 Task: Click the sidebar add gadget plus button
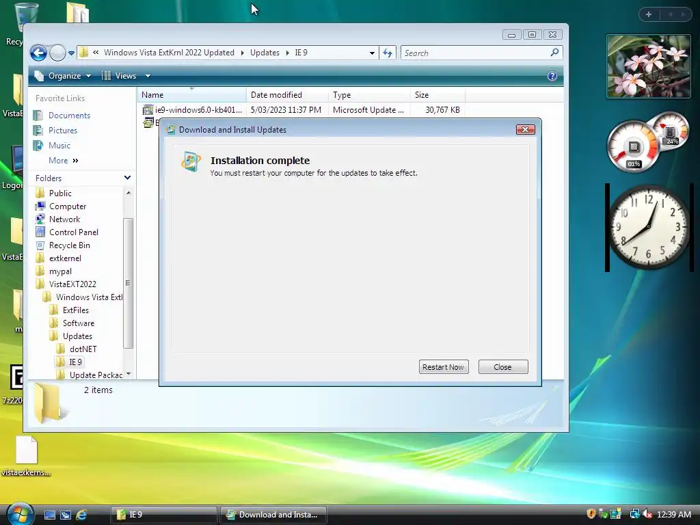[649, 14]
